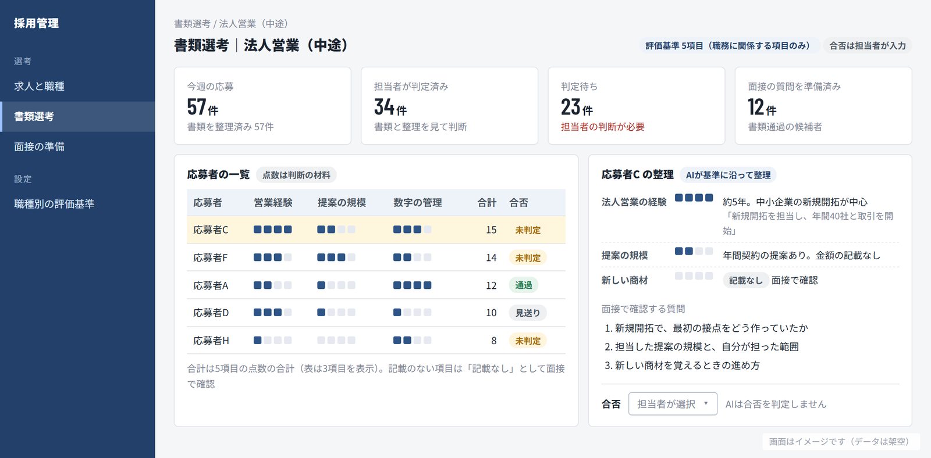Click the 未判定 badge of 応募者H
Image resolution: width=931 pixels, height=458 pixels.
[x=528, y=341]
